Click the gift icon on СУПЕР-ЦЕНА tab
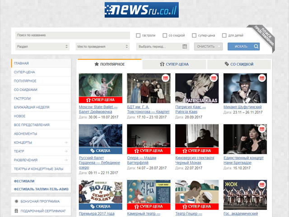Screen dimensions: 289x217 [162, 64]
